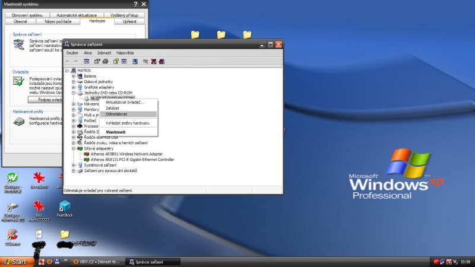Image resolution: width=475 pixels, height=267 pixels.
Task: Expand the Baterie category
Action: pyautogui.click(x=73, y=77)
